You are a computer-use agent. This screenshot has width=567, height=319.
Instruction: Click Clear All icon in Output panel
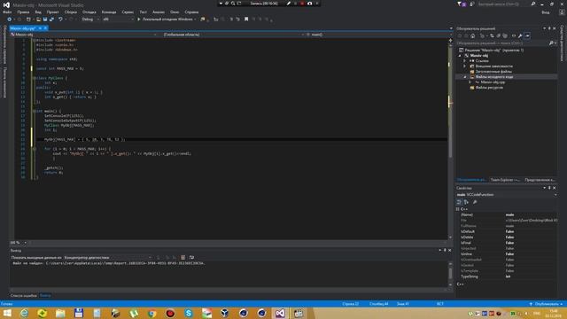click(183, 258)
